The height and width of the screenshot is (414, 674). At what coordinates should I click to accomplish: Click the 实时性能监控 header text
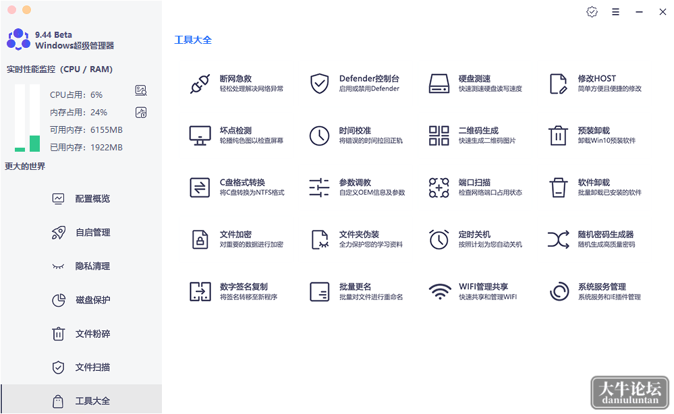click(x=59, y=69)
